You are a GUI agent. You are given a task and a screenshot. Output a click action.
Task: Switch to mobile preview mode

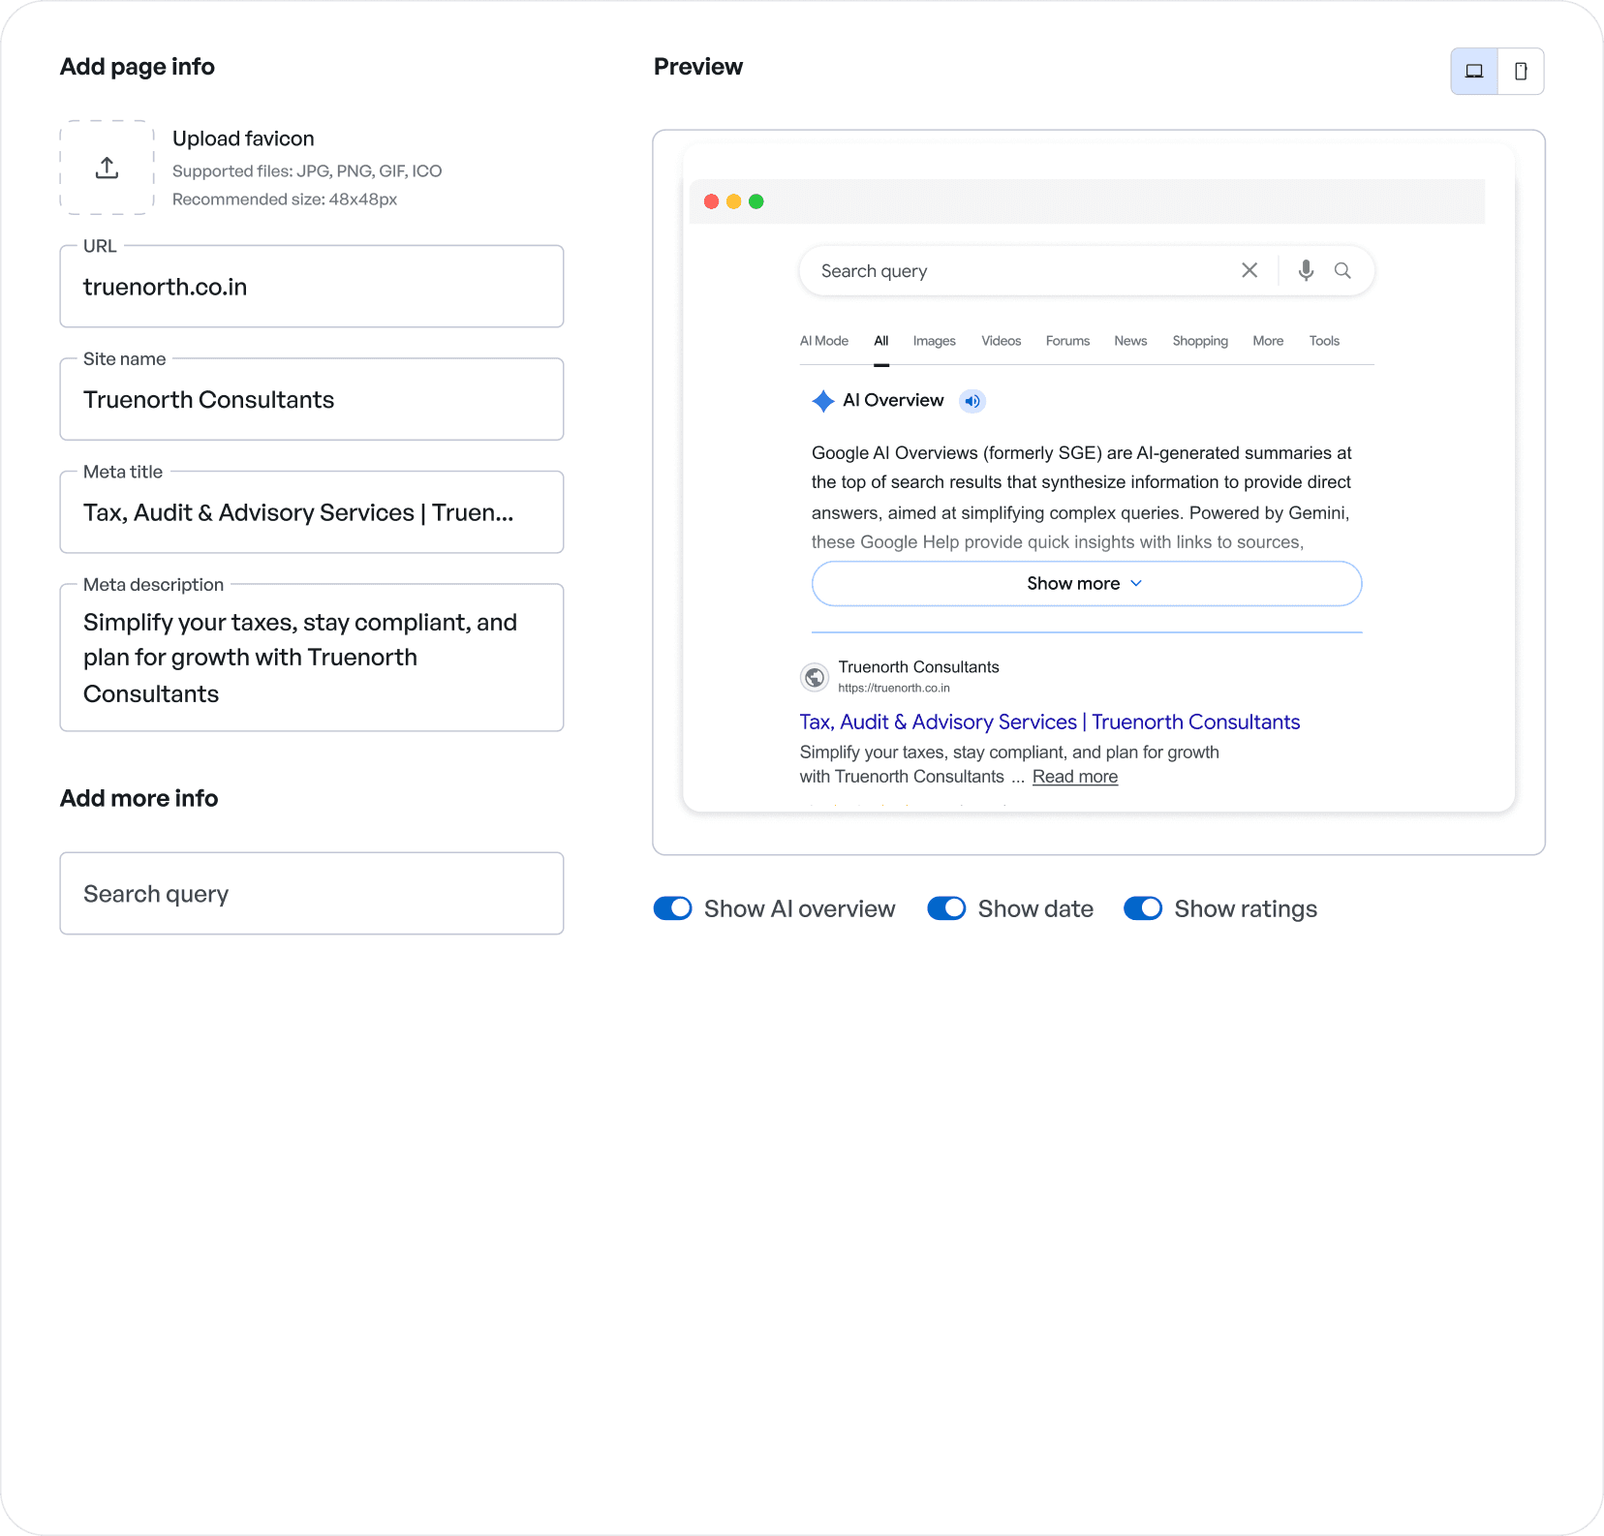(1521, 72)
